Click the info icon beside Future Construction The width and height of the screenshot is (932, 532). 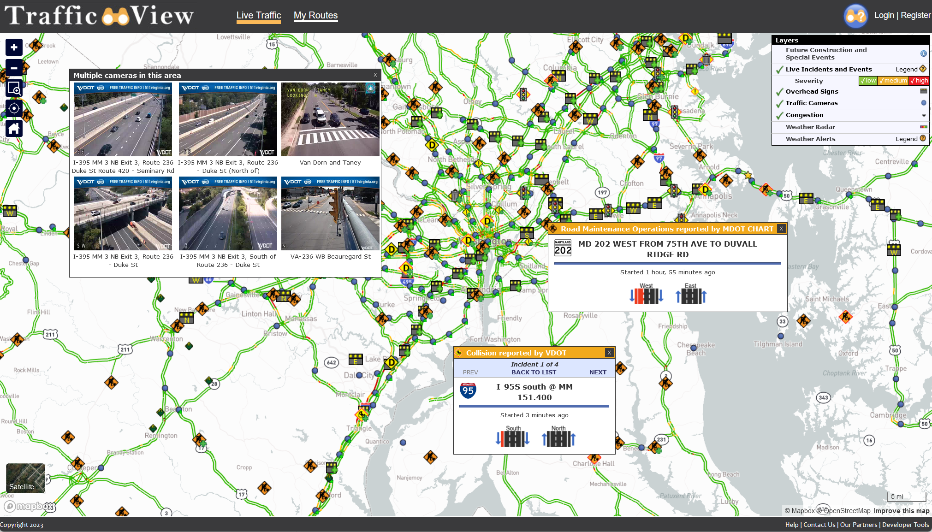click(x=924, y=53)
